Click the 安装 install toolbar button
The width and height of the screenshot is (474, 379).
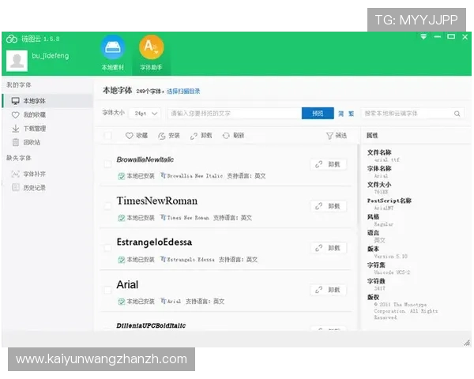tap(169, 136)
